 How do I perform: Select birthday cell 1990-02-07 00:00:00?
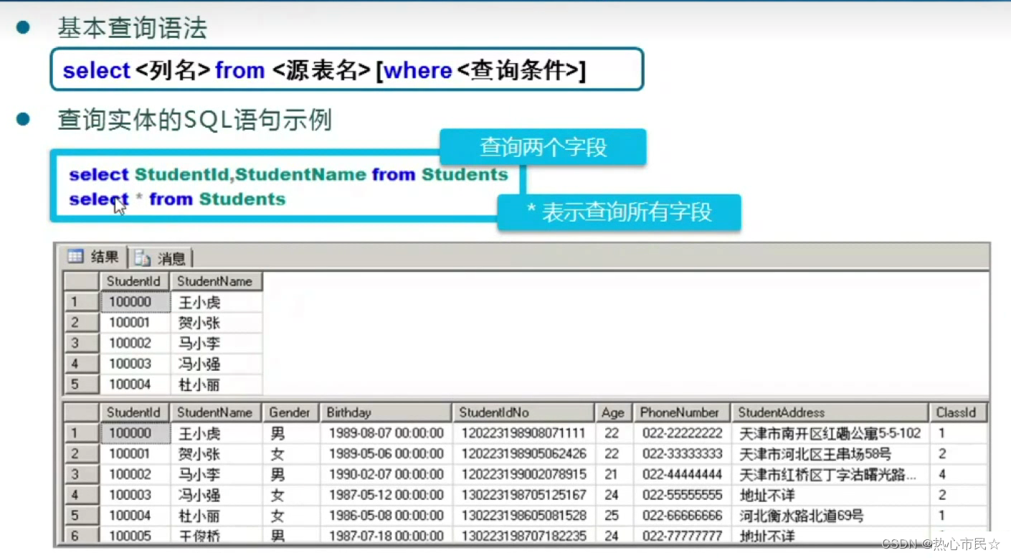click(385, 474)
